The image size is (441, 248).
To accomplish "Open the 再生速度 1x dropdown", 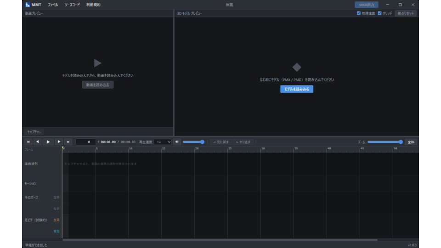I will 163,142.
